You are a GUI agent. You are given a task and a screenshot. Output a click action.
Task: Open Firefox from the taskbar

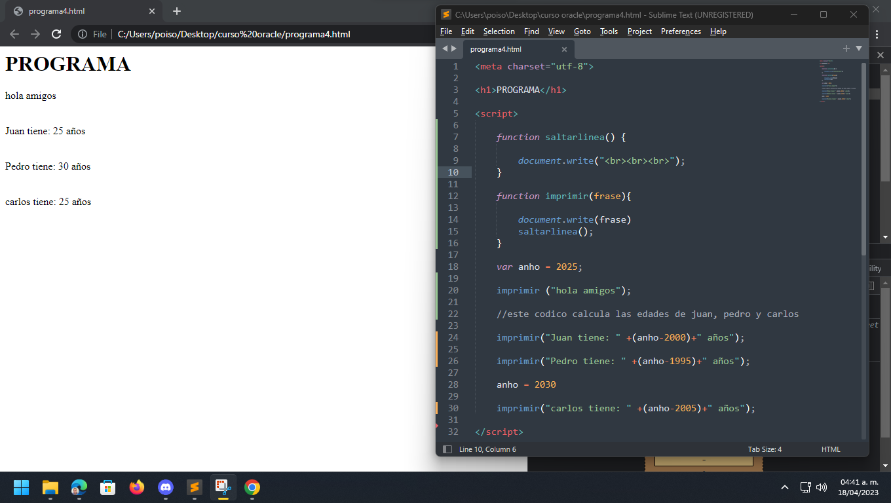tap(137, 487)
